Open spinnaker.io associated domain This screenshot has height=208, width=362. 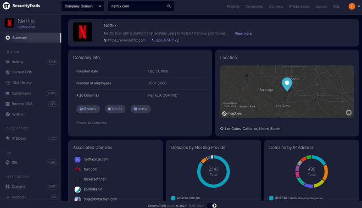coord(93,189)
